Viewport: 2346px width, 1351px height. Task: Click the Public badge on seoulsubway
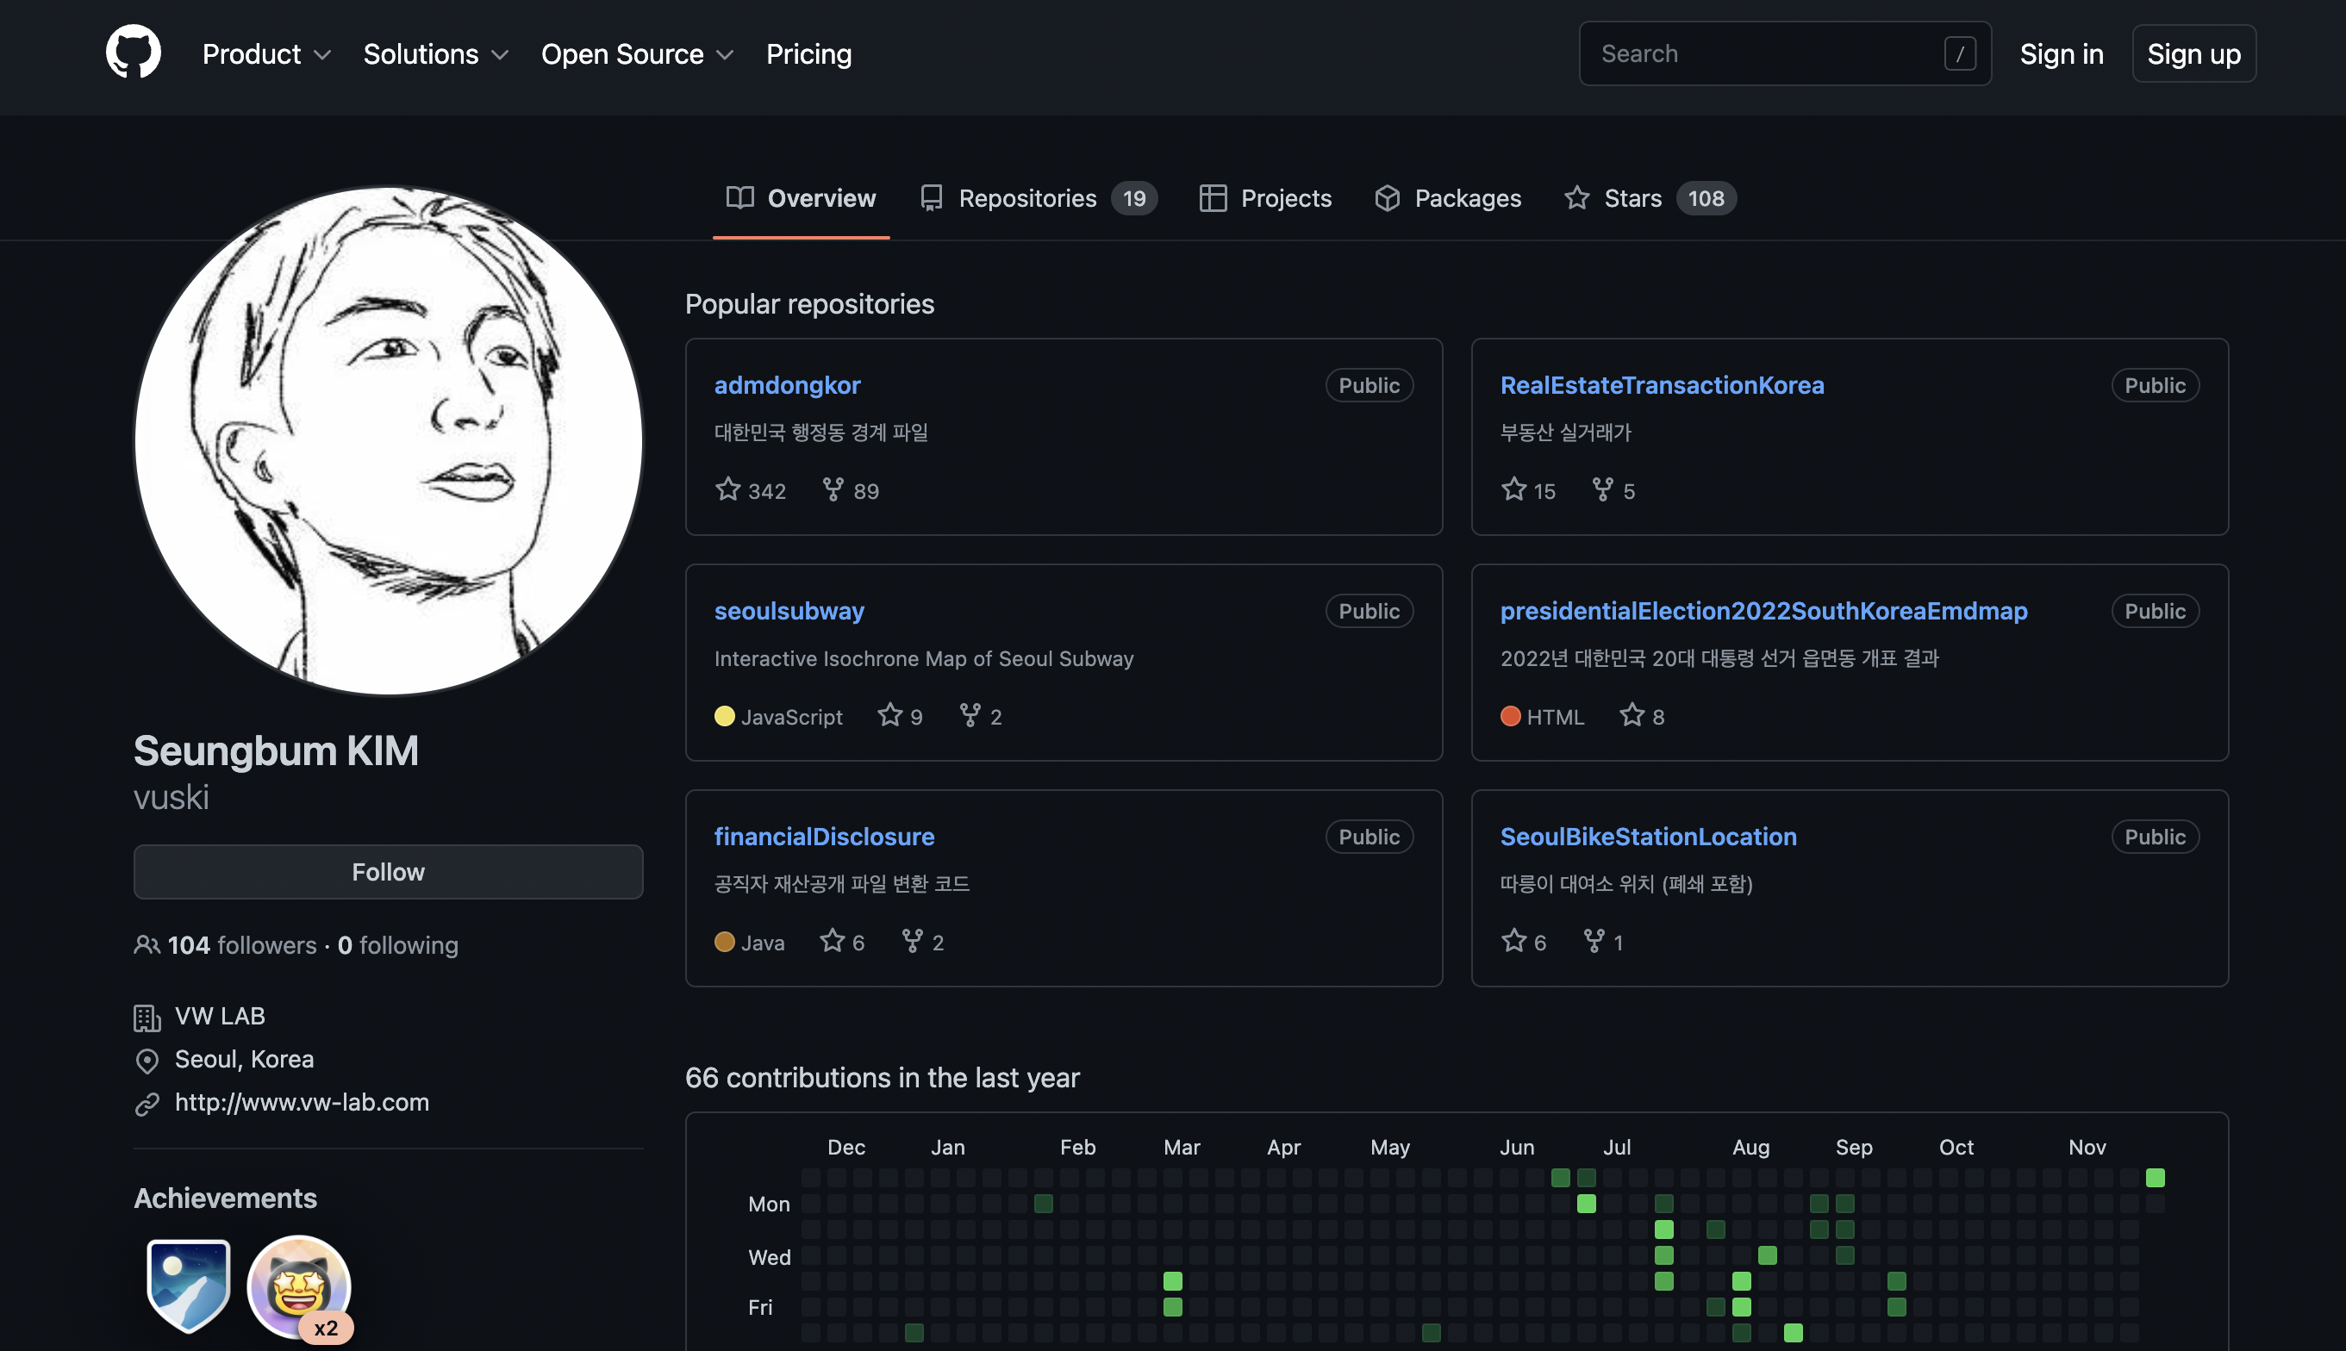(x=1369, y=611)
